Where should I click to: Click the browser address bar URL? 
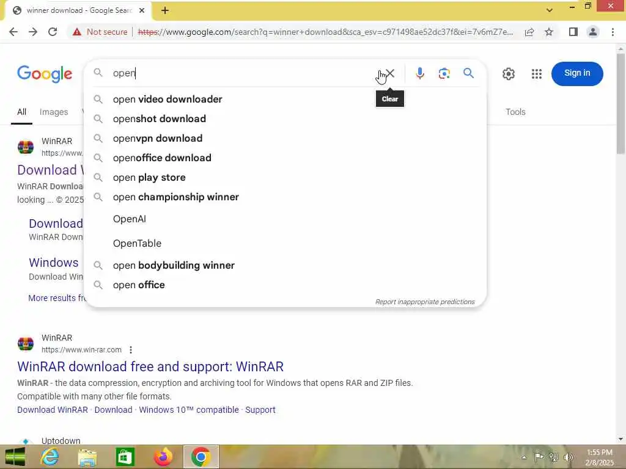click(x=325, y=32)
